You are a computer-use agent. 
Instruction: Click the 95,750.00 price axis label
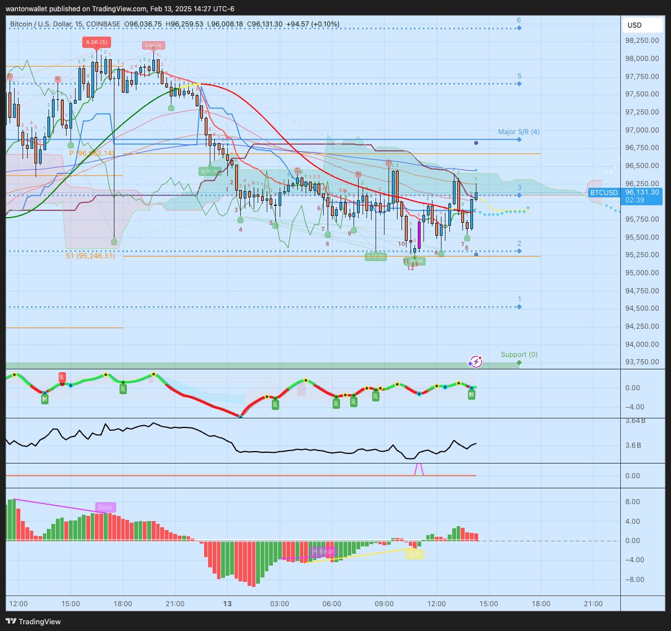pyautogui.click(x=642, y=219)
